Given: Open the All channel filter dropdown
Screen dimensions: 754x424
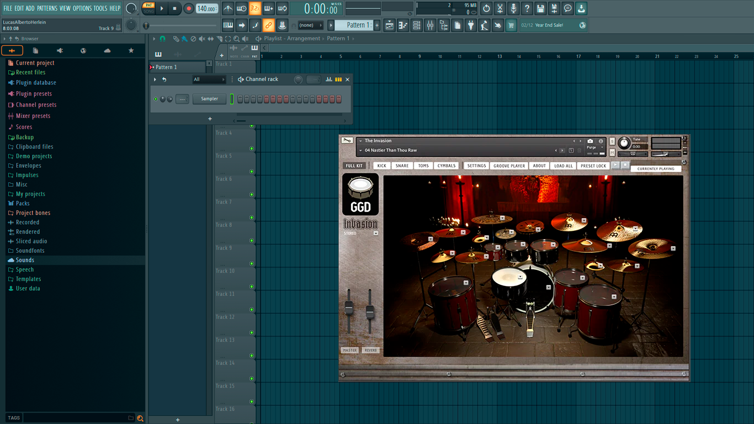Looking at the screenshot, I should (209, 79).
